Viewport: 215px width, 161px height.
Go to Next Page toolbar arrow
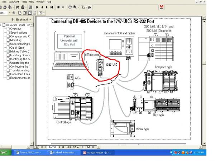(47, 7)
